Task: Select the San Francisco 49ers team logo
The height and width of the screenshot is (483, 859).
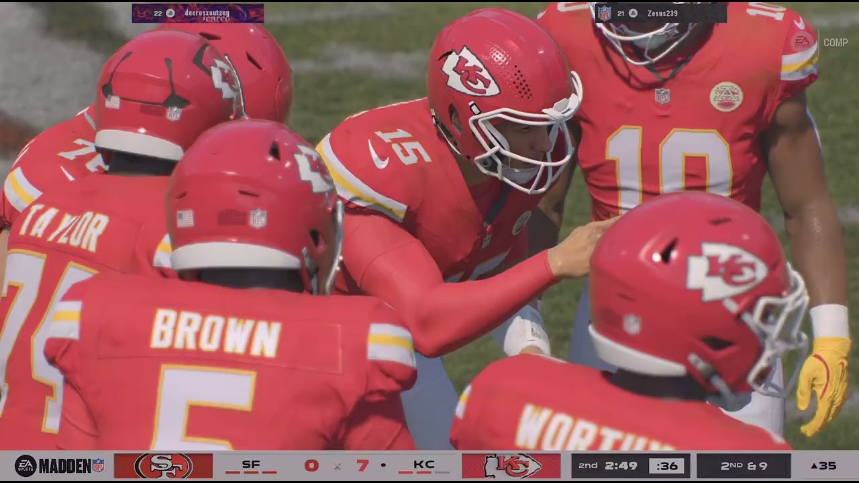Action: pyautogui.click(x=163, y=466)
